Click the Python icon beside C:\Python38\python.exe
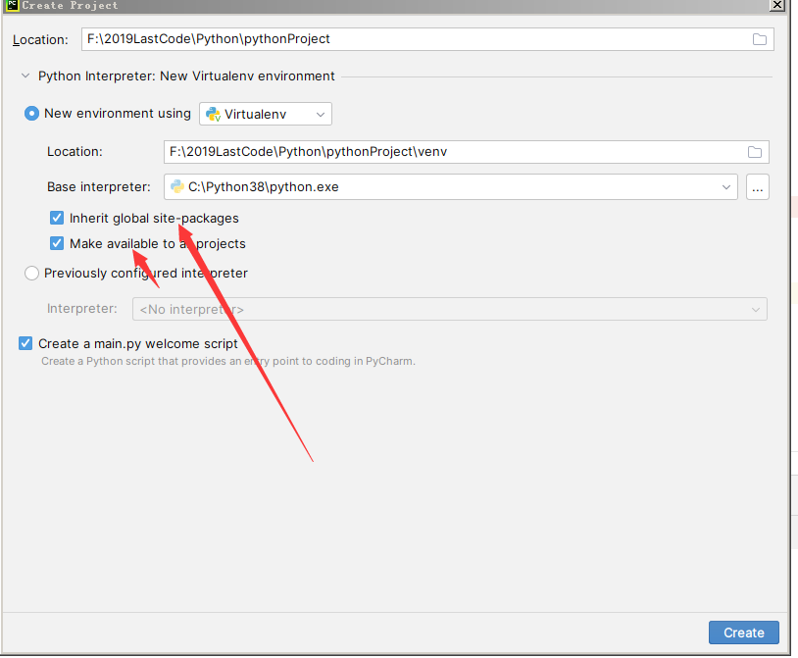 177,186
